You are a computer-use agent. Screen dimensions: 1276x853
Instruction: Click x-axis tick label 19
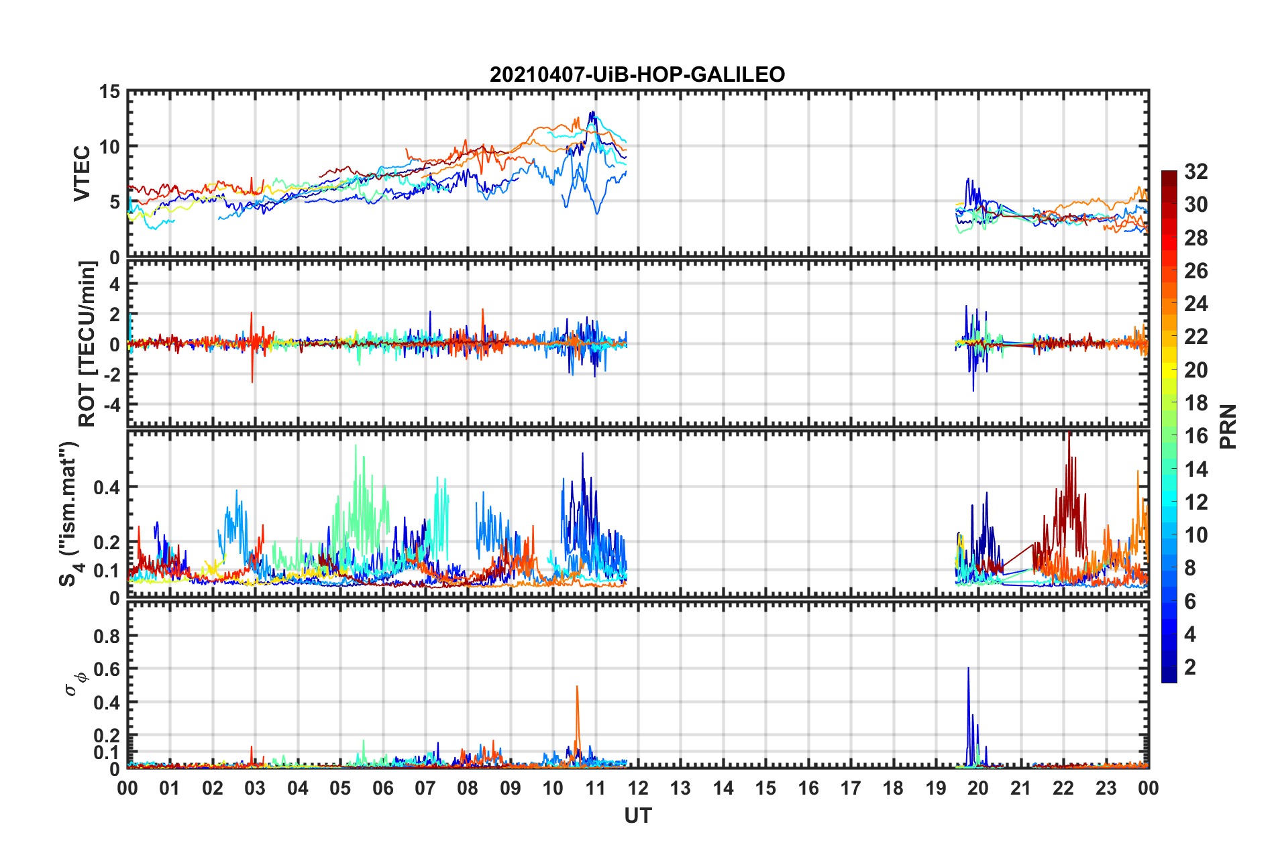(x=936, y=788)
